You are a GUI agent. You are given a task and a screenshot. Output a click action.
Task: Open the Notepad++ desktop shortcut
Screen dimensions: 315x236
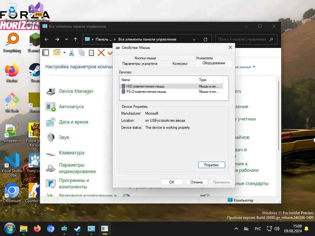click(x=12, y=133)
